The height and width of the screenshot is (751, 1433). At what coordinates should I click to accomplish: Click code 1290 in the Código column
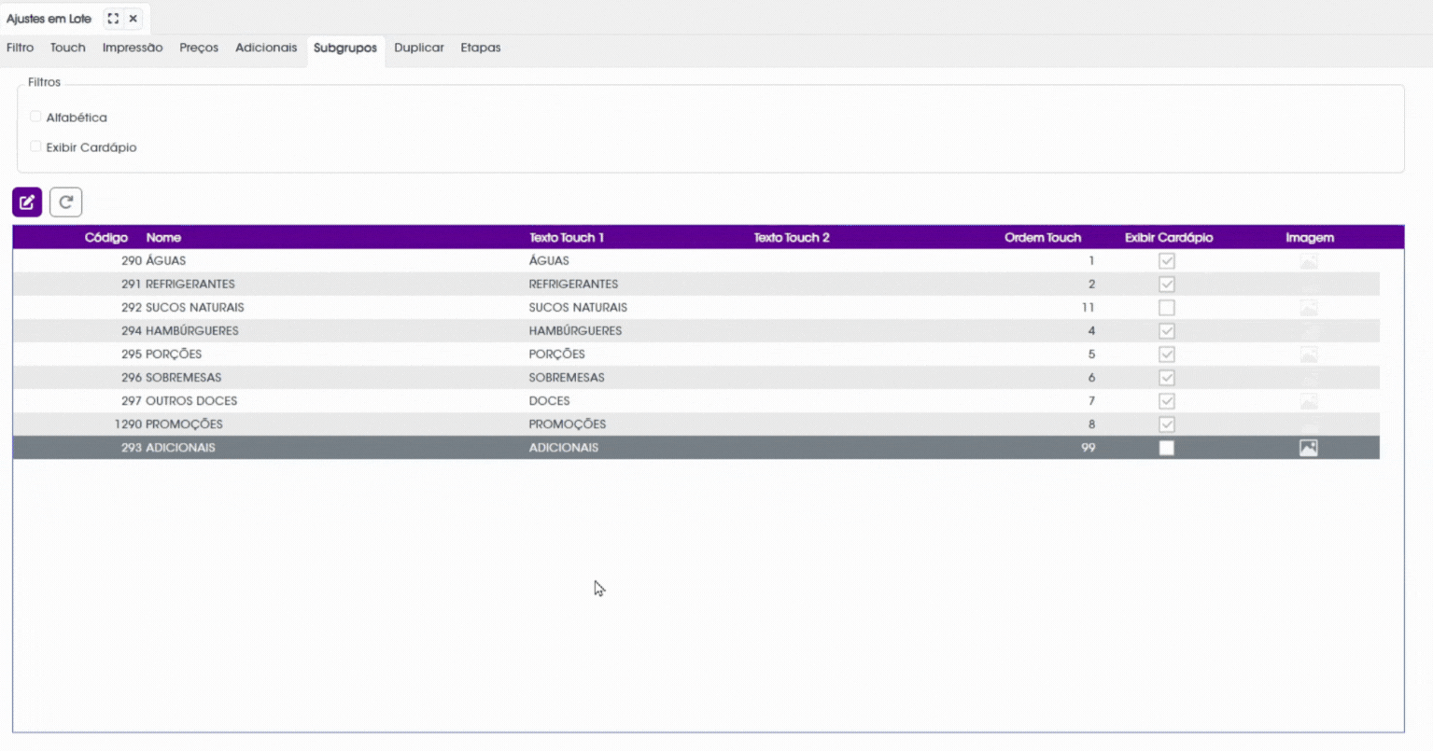coord(128,424)
